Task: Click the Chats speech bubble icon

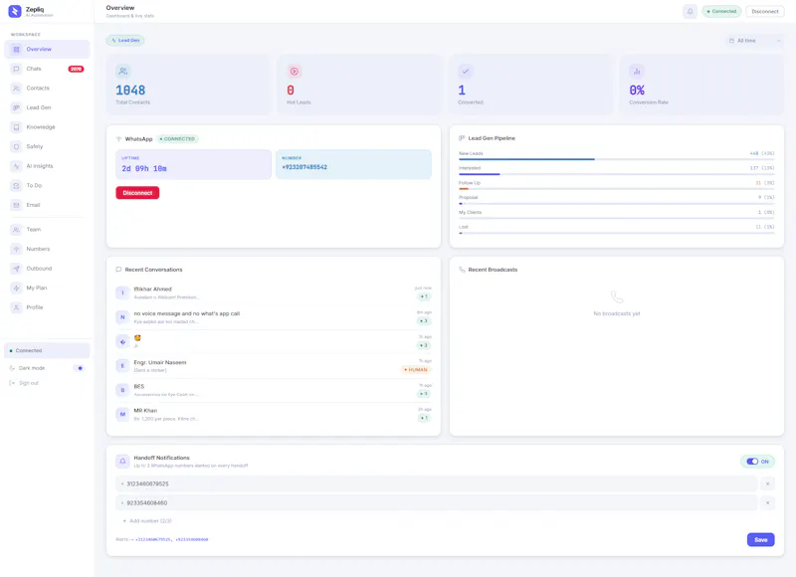Action: [x=16, y=69]
